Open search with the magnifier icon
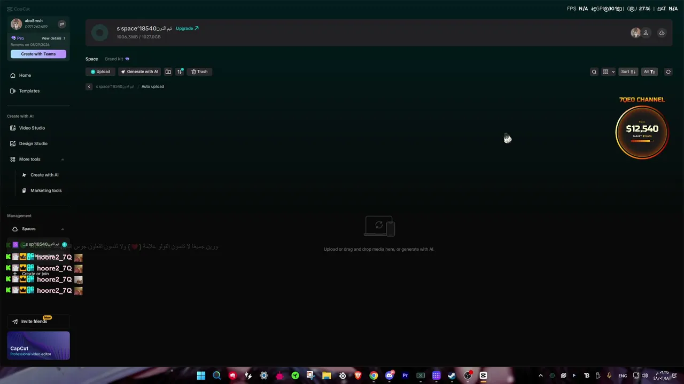 pyautogui.click(x=594, y=71)
